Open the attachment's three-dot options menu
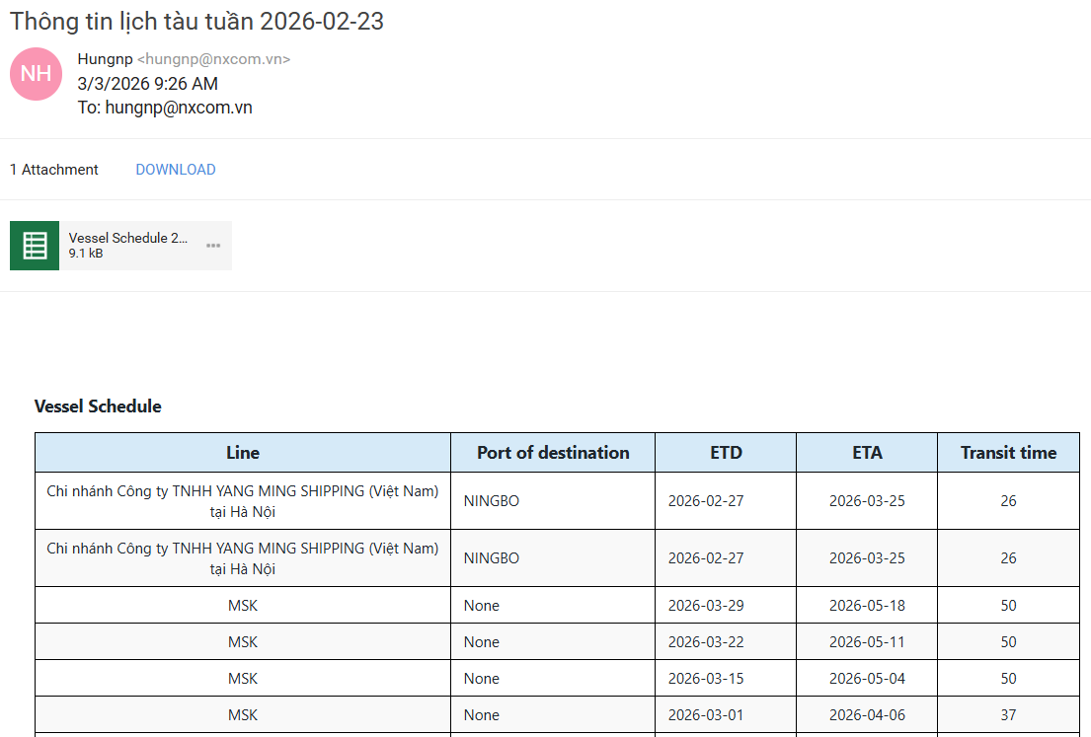This screenshot has height=737, width=1091. [x=213, y=246]
